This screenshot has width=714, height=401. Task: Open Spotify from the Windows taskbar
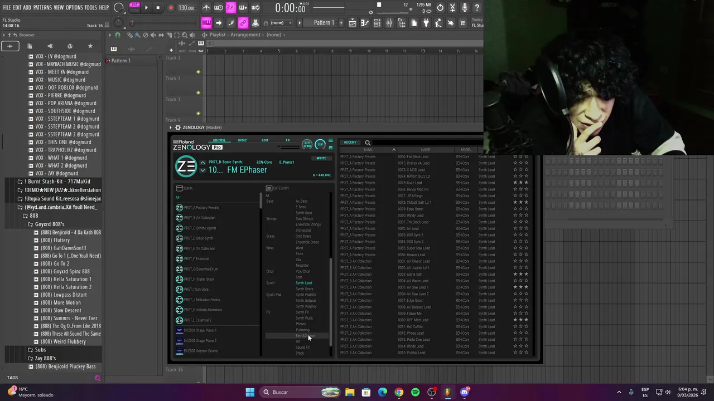tap(415, 392)
